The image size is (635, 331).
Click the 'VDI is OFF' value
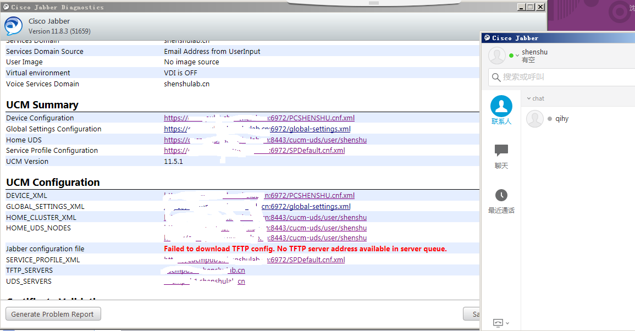pyautogui.click(x=181, y=73)
